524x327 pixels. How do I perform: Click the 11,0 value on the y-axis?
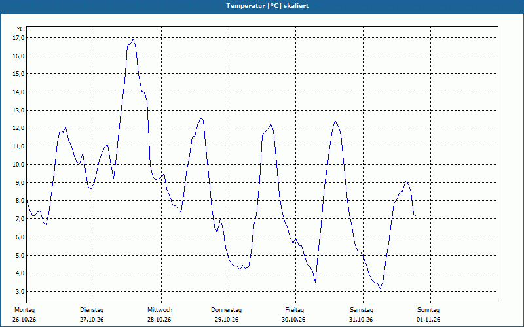tap(18, 146)
